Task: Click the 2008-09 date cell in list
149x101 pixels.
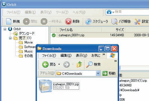Action: [x=141, y=35]
